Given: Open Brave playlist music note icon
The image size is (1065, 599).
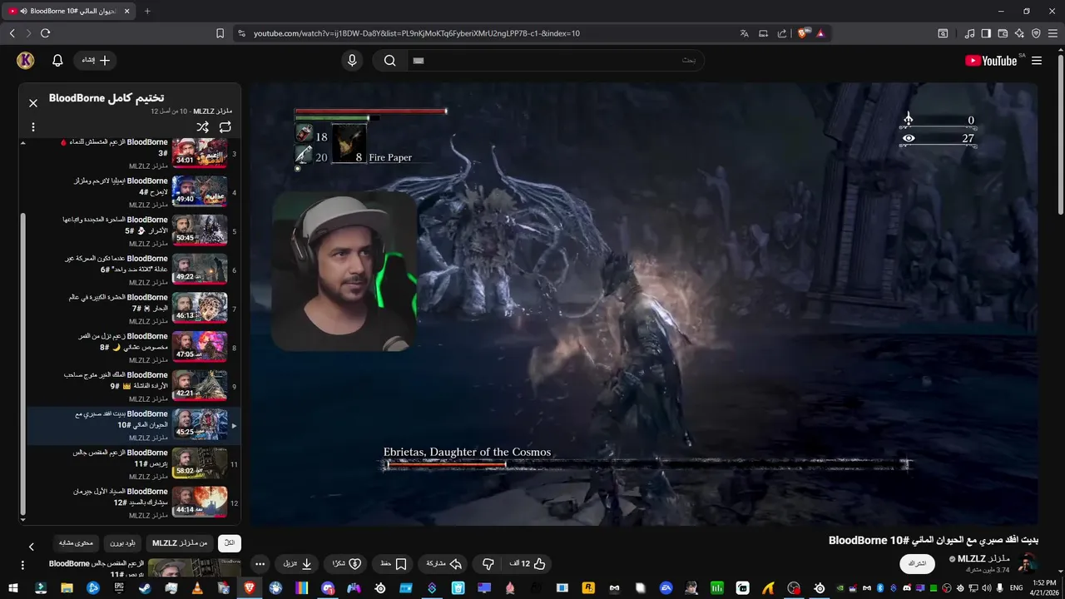Looking at the screenshot, I should [x=969, y=33].
